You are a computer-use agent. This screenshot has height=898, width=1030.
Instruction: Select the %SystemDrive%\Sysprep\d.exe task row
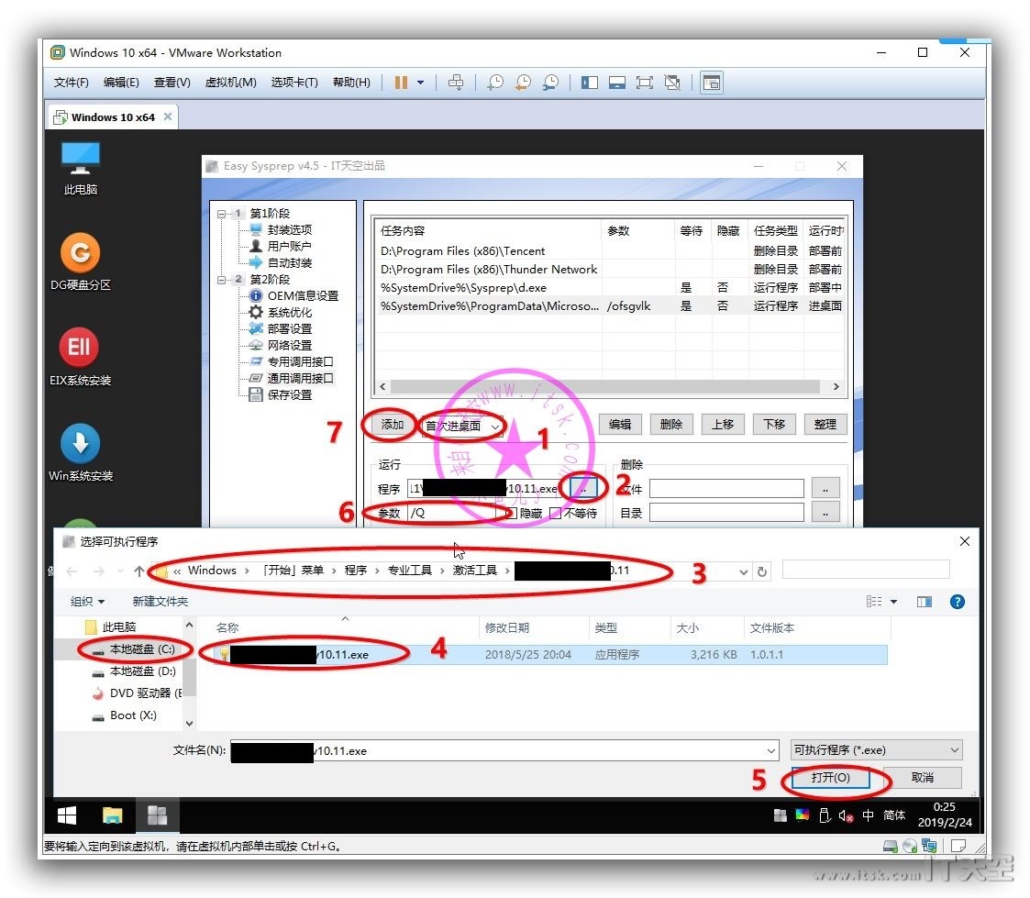pos(611,288)
